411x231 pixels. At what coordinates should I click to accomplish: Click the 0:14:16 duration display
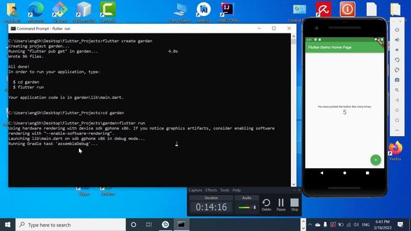tap(211, 207)
